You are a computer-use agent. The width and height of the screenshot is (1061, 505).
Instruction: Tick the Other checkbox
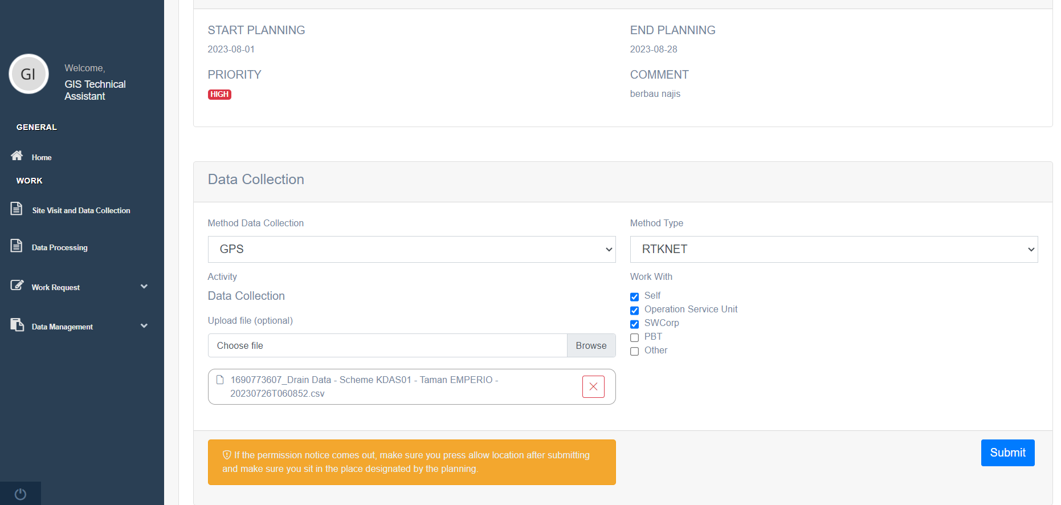pyautogui.click(x=634, y=351)
